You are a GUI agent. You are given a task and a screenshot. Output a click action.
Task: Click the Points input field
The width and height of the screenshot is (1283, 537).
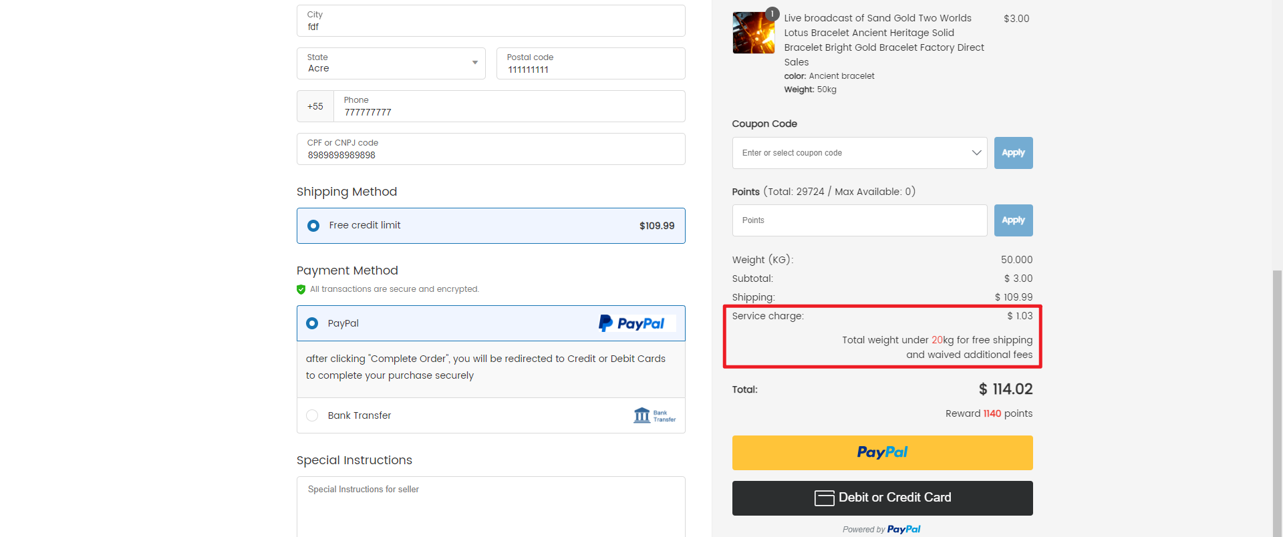[x=859, y=220]
